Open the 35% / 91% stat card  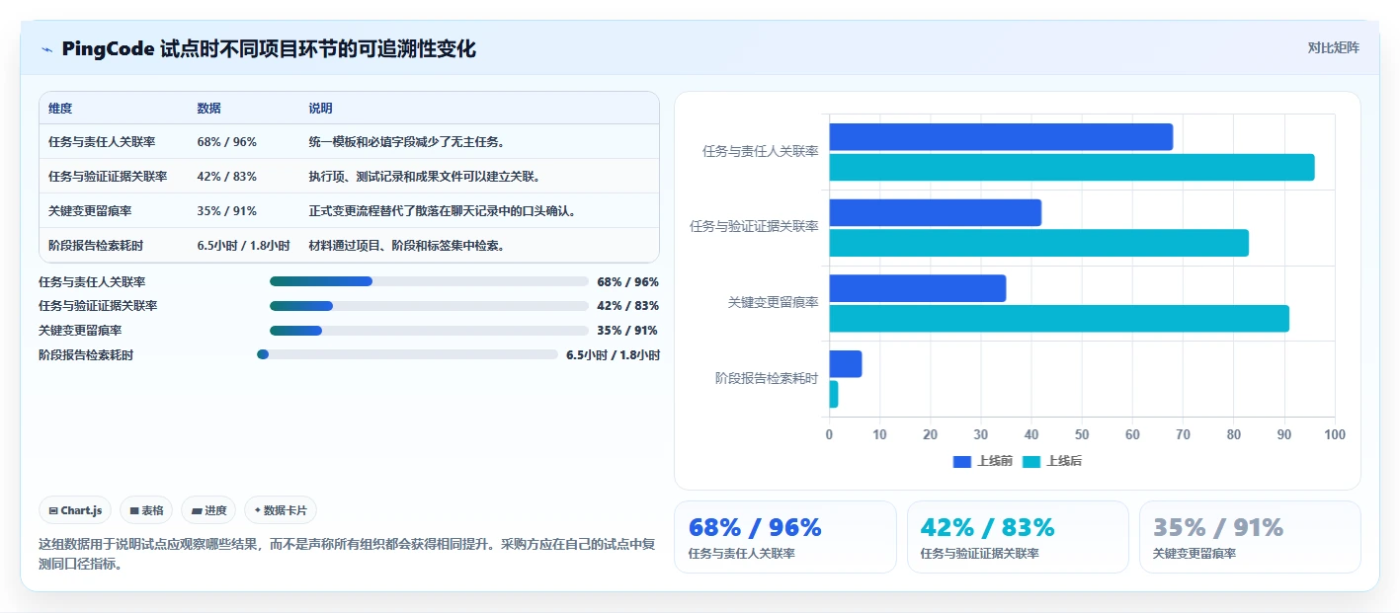[1250, 537]
